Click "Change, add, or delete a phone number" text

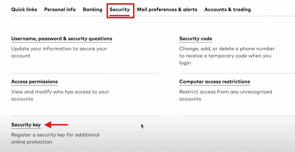227,49
